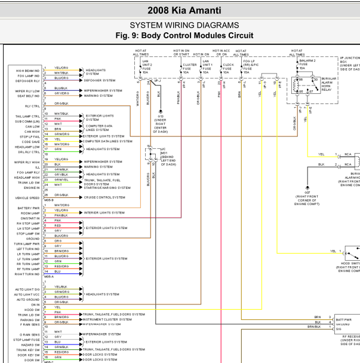
Task: Click the 'M05-A' connector label
Action: click(49, 276)
